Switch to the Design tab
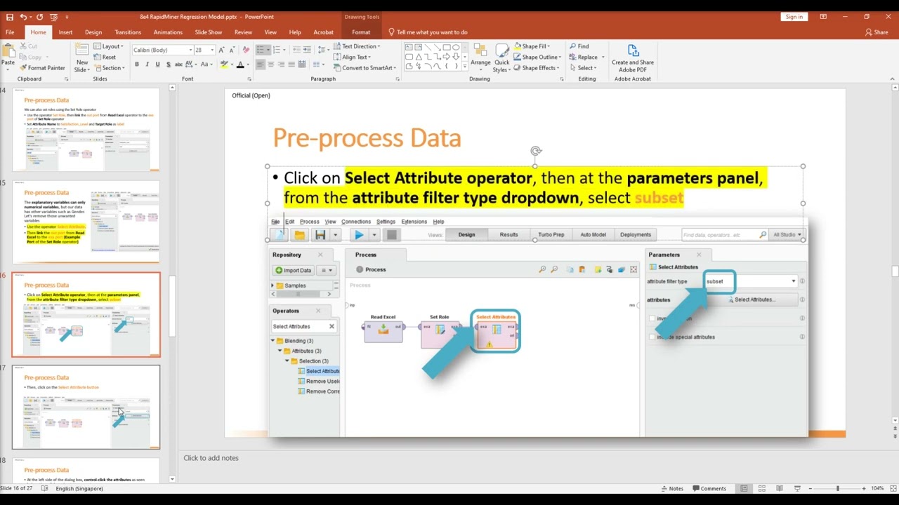The height and width of the screenshot is (505, 899). click(x=93, y=32)
